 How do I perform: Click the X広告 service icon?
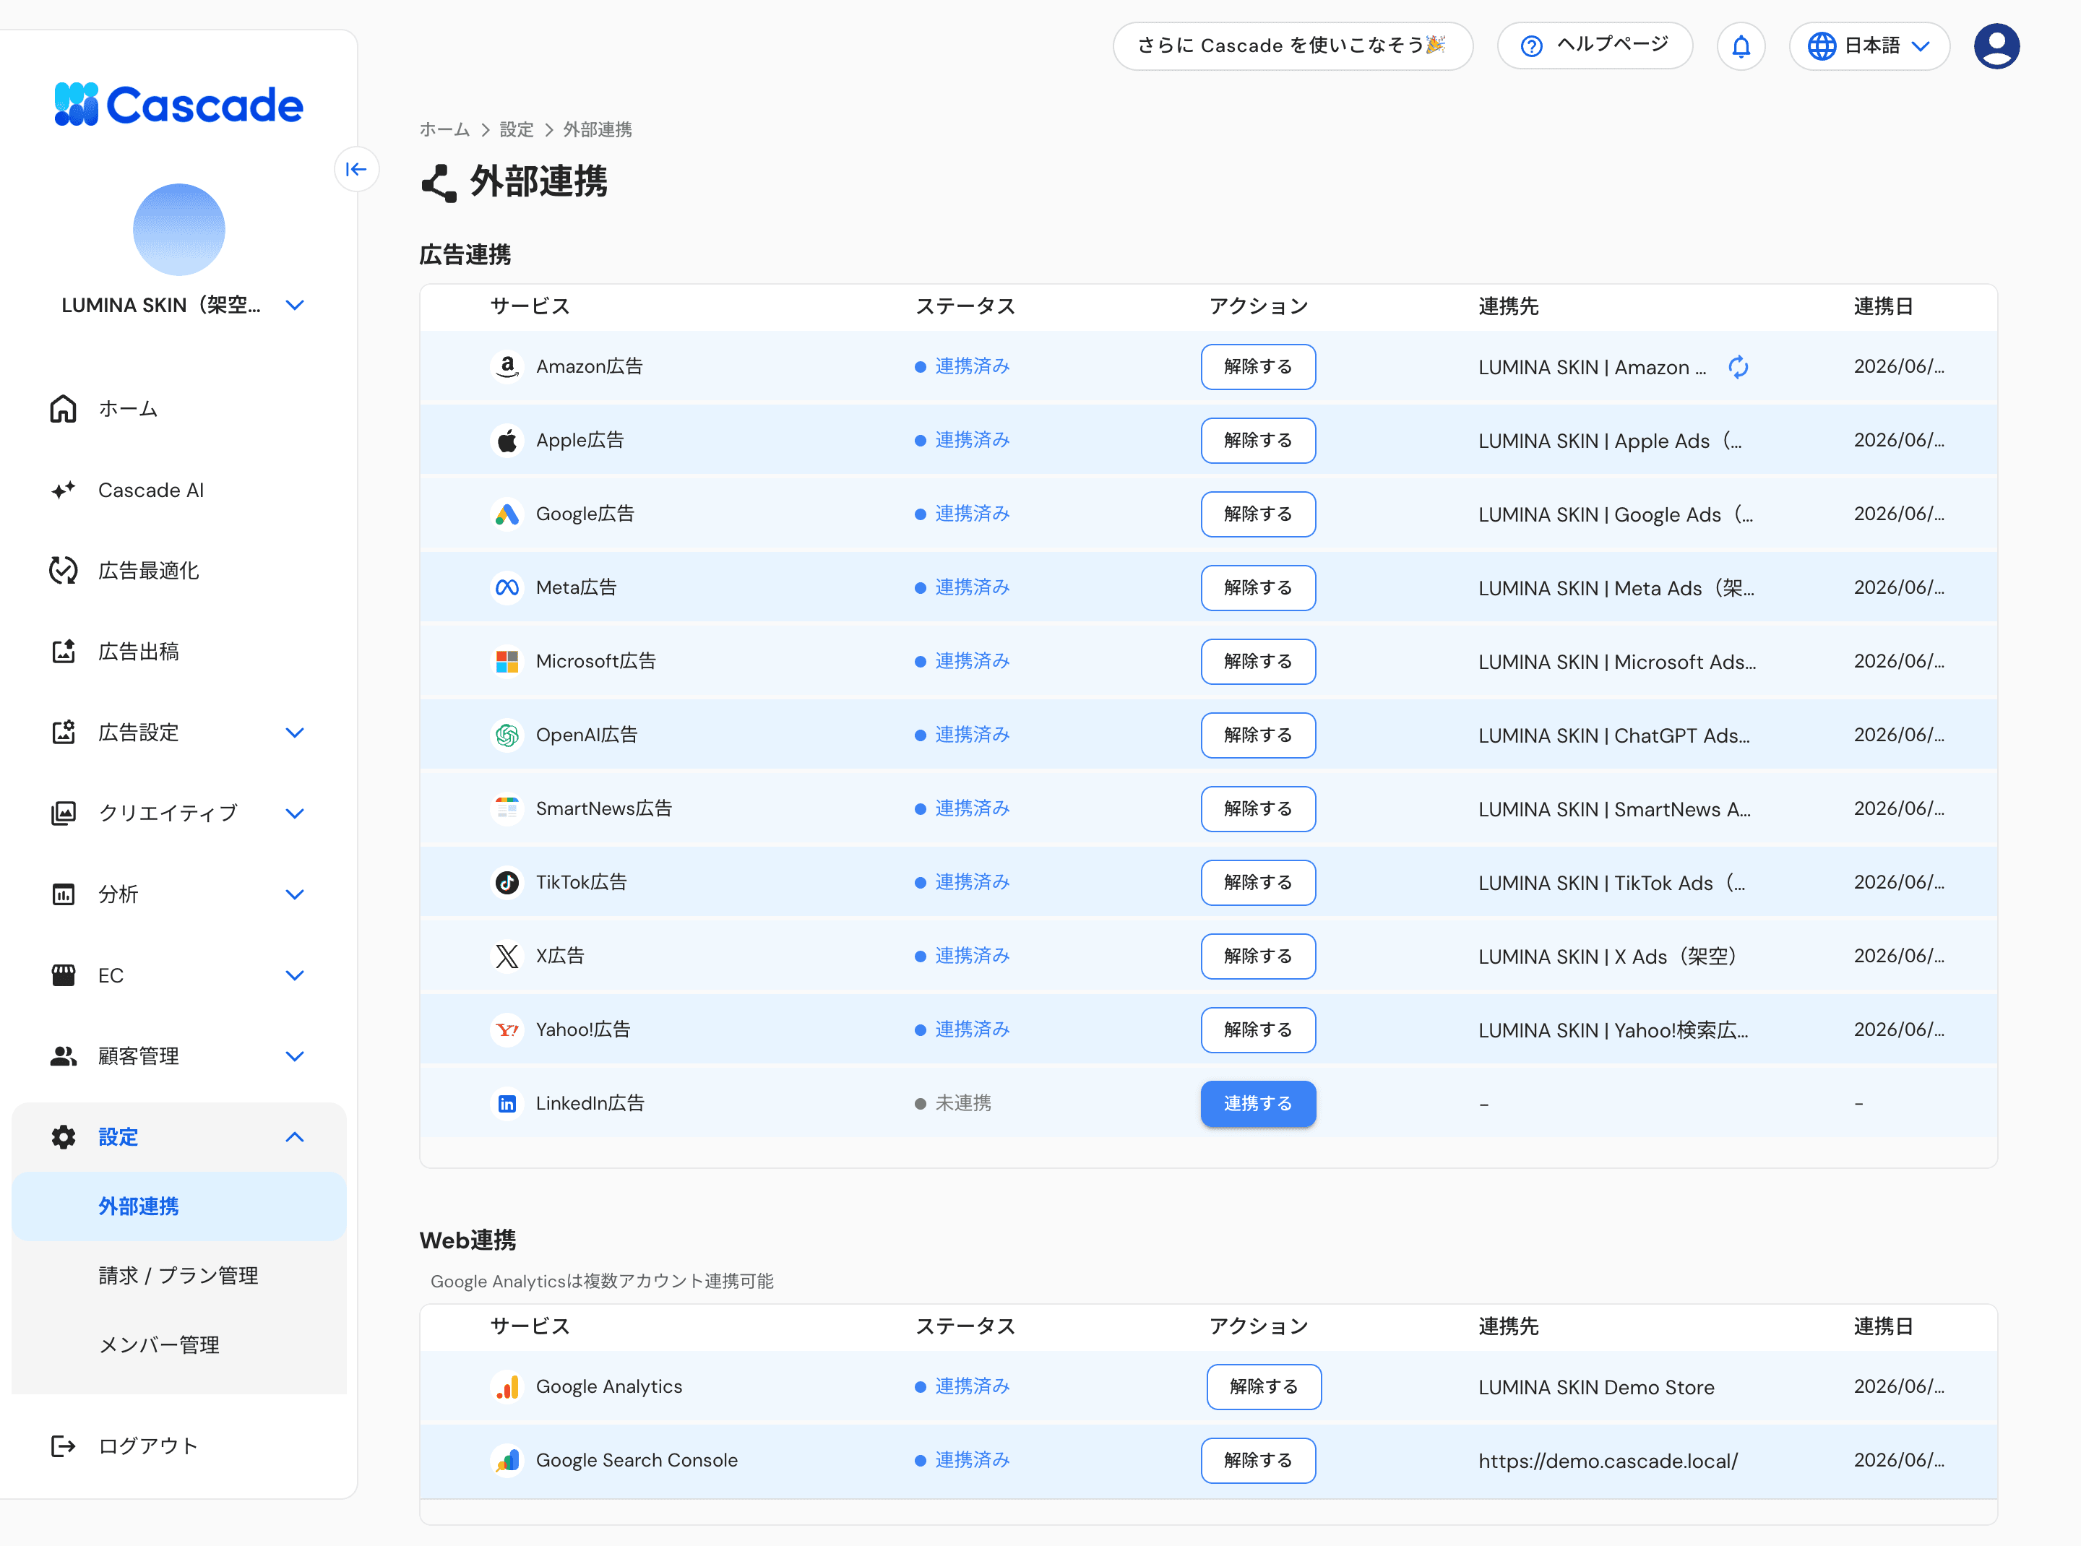(x=507, y=956)
